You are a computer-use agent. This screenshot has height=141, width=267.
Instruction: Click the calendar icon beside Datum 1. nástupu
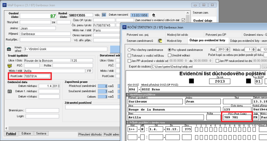[x=10, y=92]
